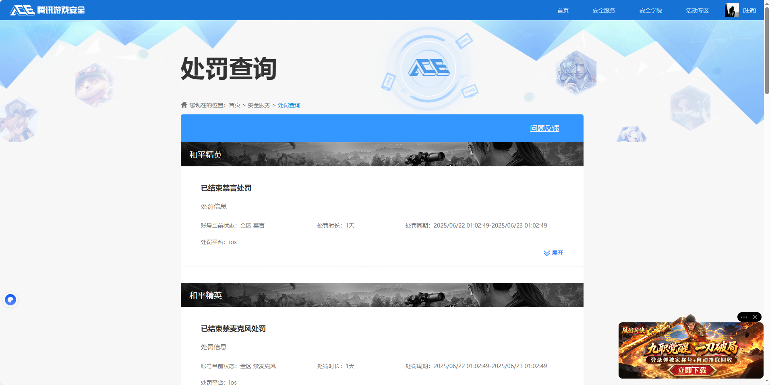Click the scrollbar down arrow

767,381
